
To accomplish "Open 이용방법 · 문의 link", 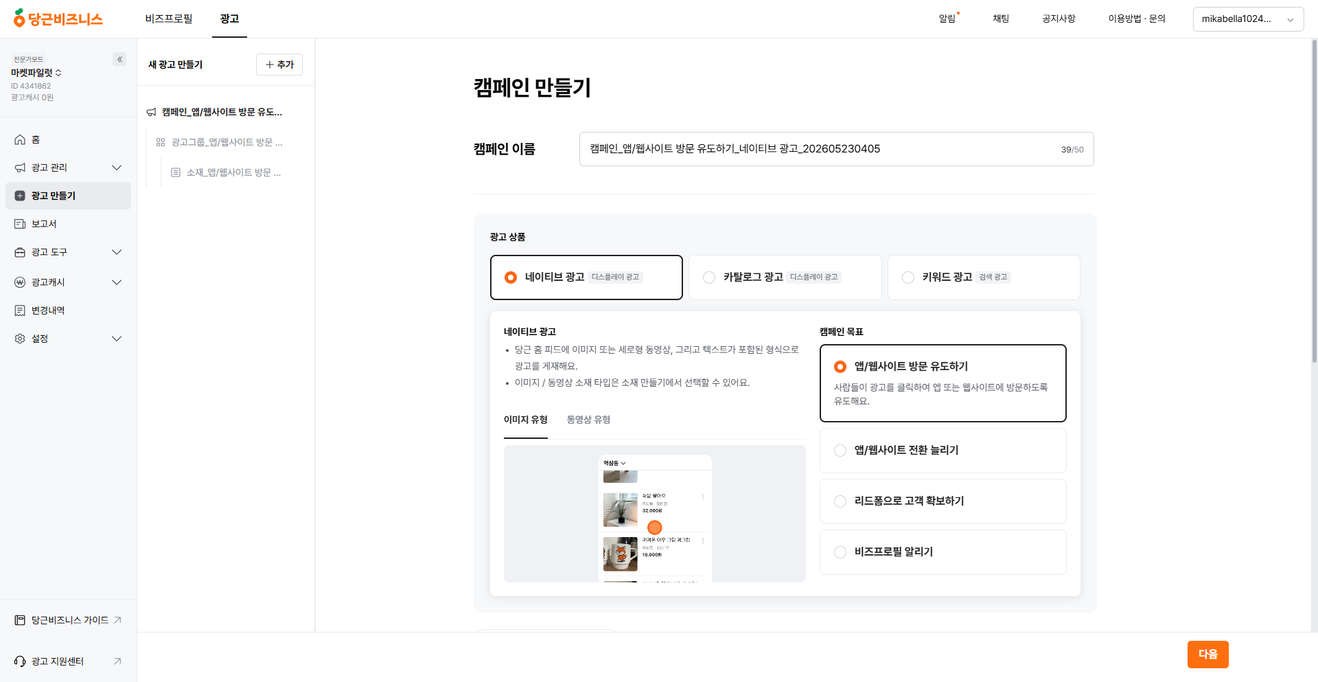I will [x=1137, y=19].
